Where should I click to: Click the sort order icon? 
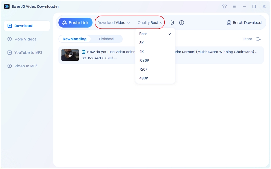tap(259, 39)
